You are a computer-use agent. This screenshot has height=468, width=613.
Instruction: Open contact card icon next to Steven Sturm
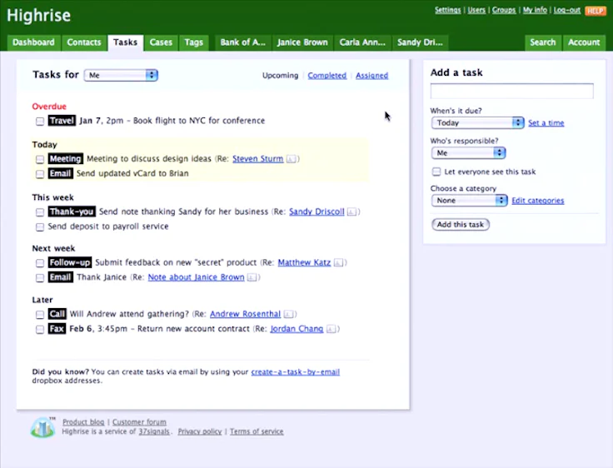292,159
